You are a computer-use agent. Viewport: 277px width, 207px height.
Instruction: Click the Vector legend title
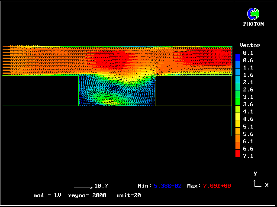pyautogui.click(x=250, y=45)
